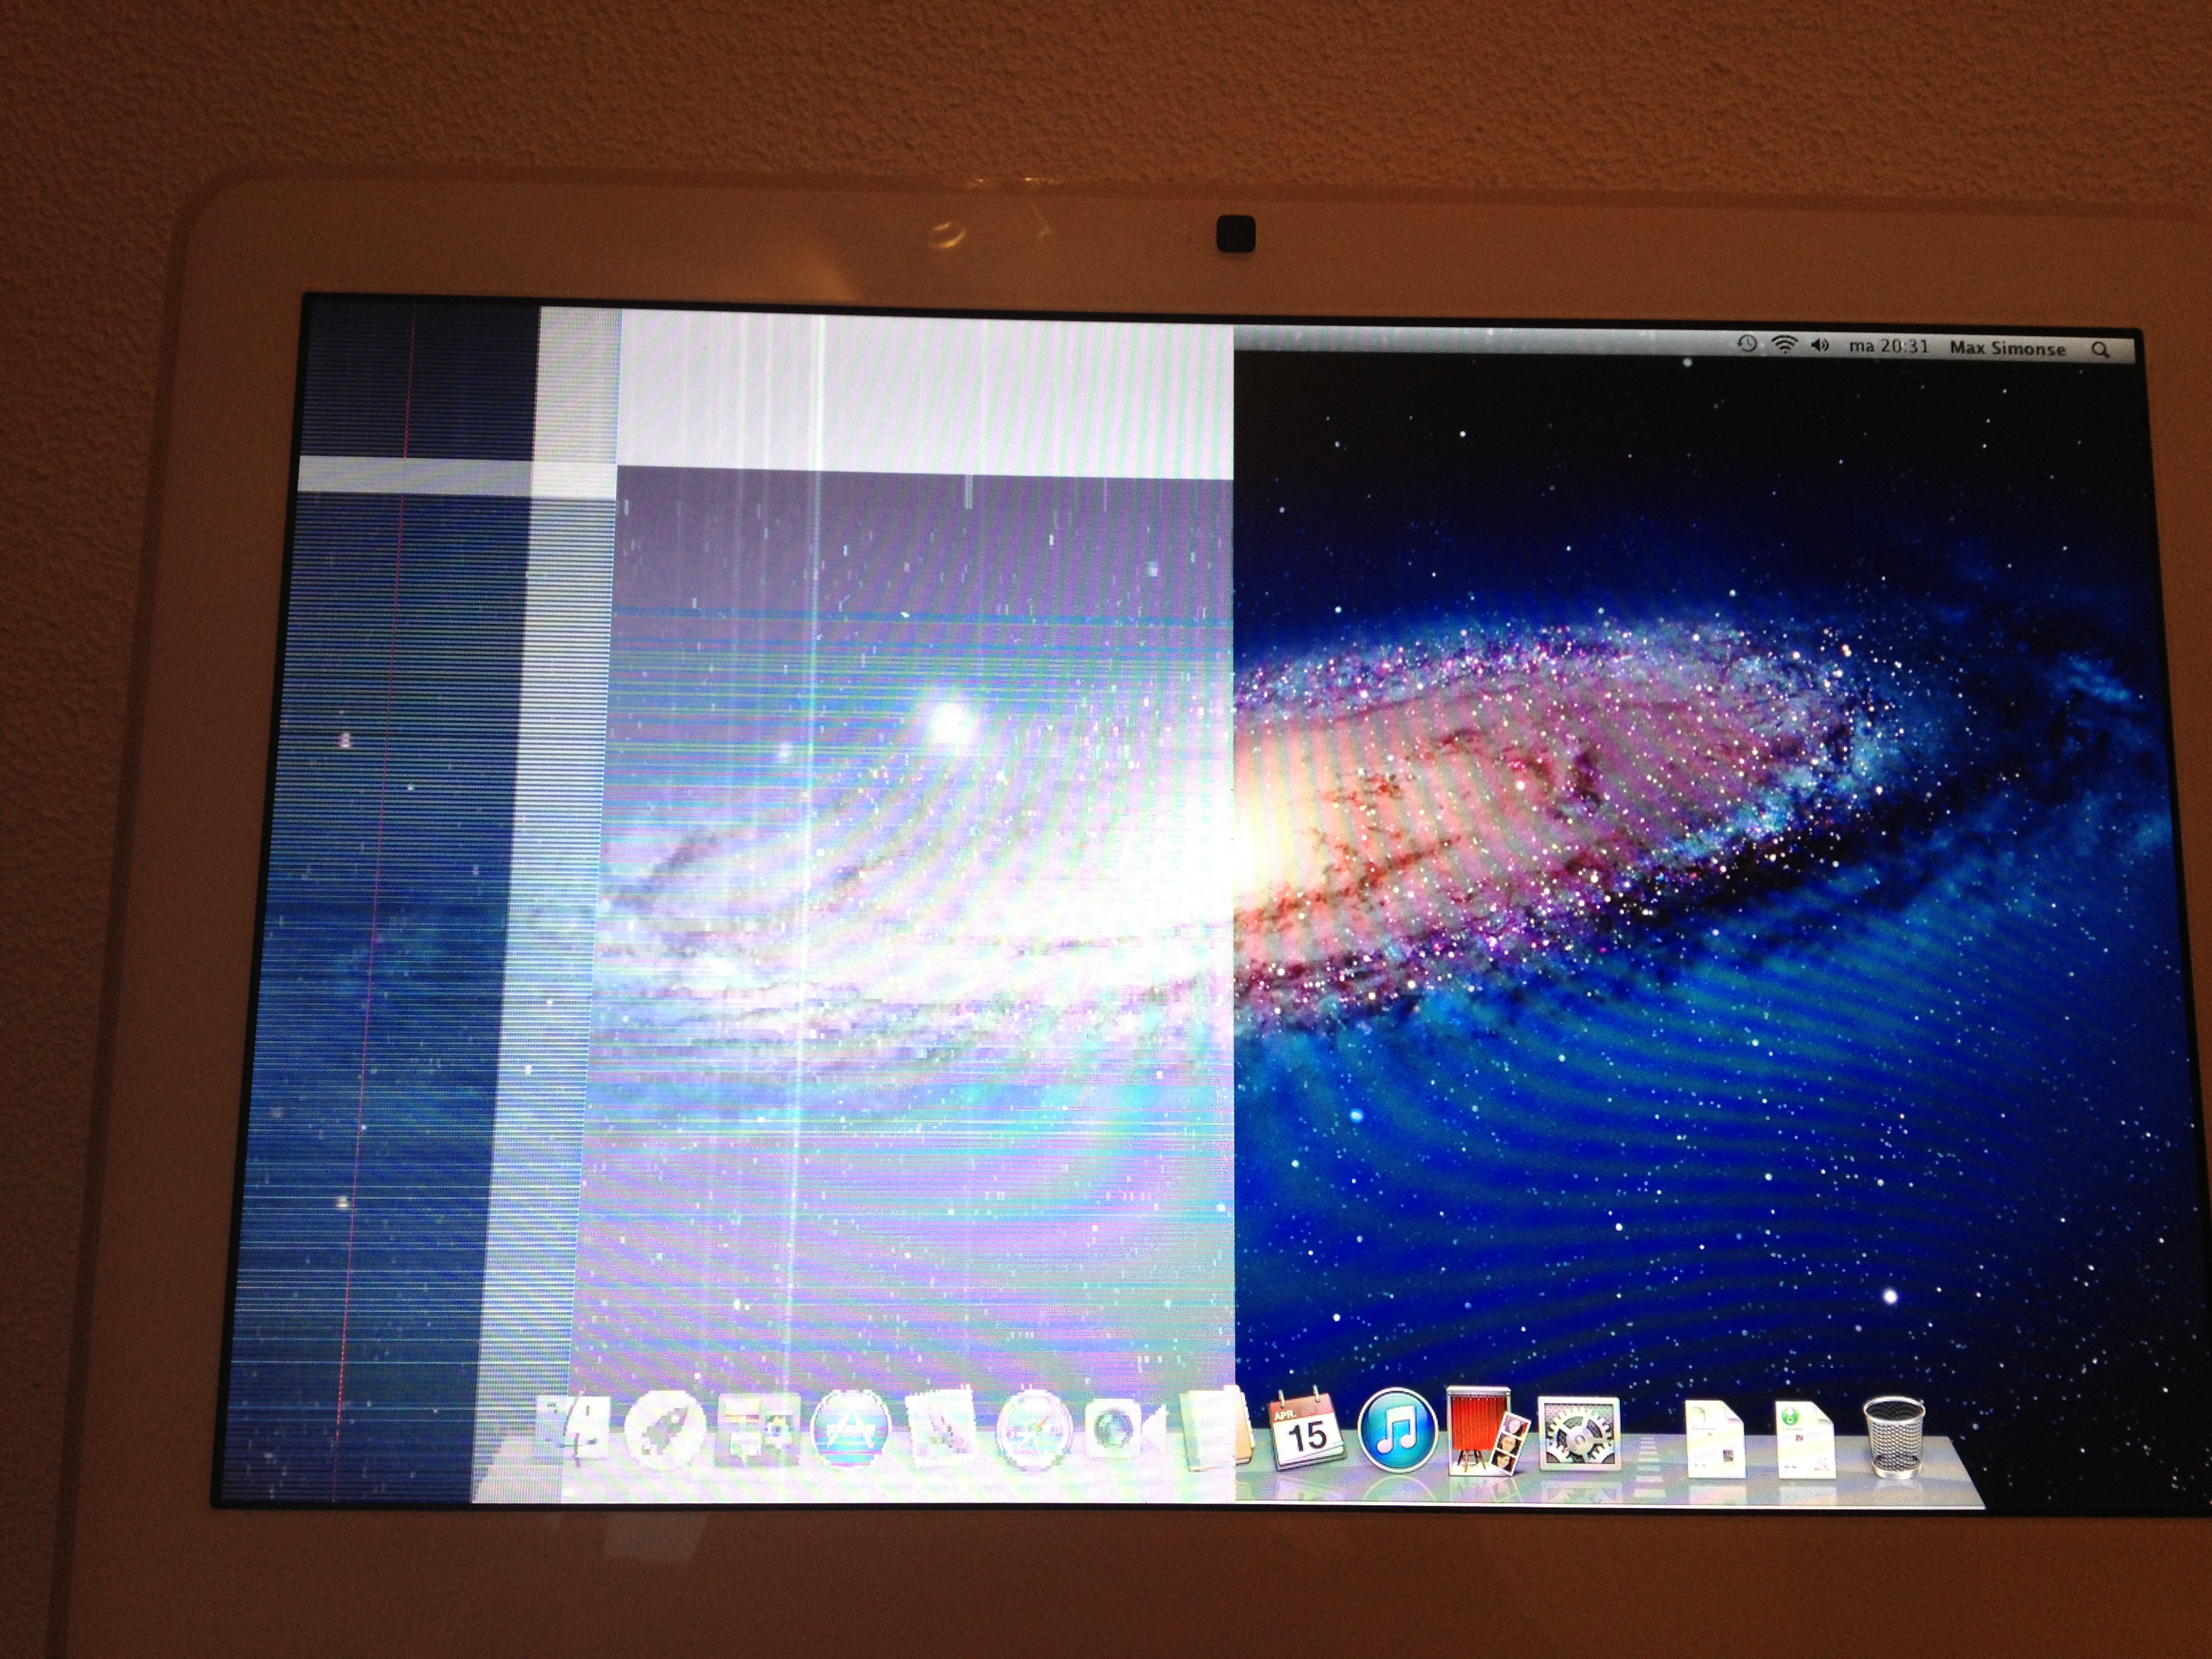The width and height of the screenshot is (2212, 1659).
Task: Open Wi-Fi status menu
Action: (x=1783, y=345)
